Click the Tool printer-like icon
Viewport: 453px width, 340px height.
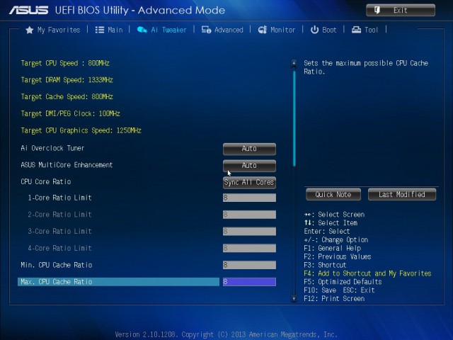(x=356, y=30)
